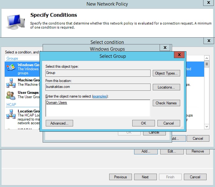
Task: Close the New Network Policy wizard
Action: [x=208, y=2]
